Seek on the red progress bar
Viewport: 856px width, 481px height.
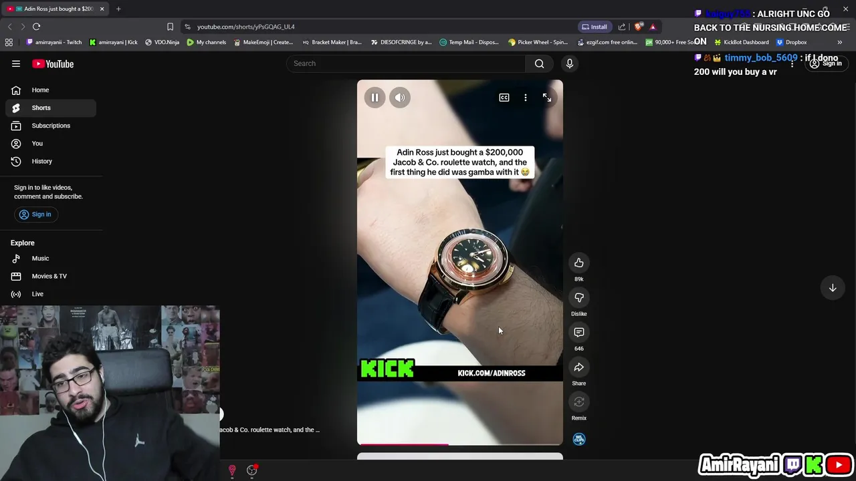point(460,444)
